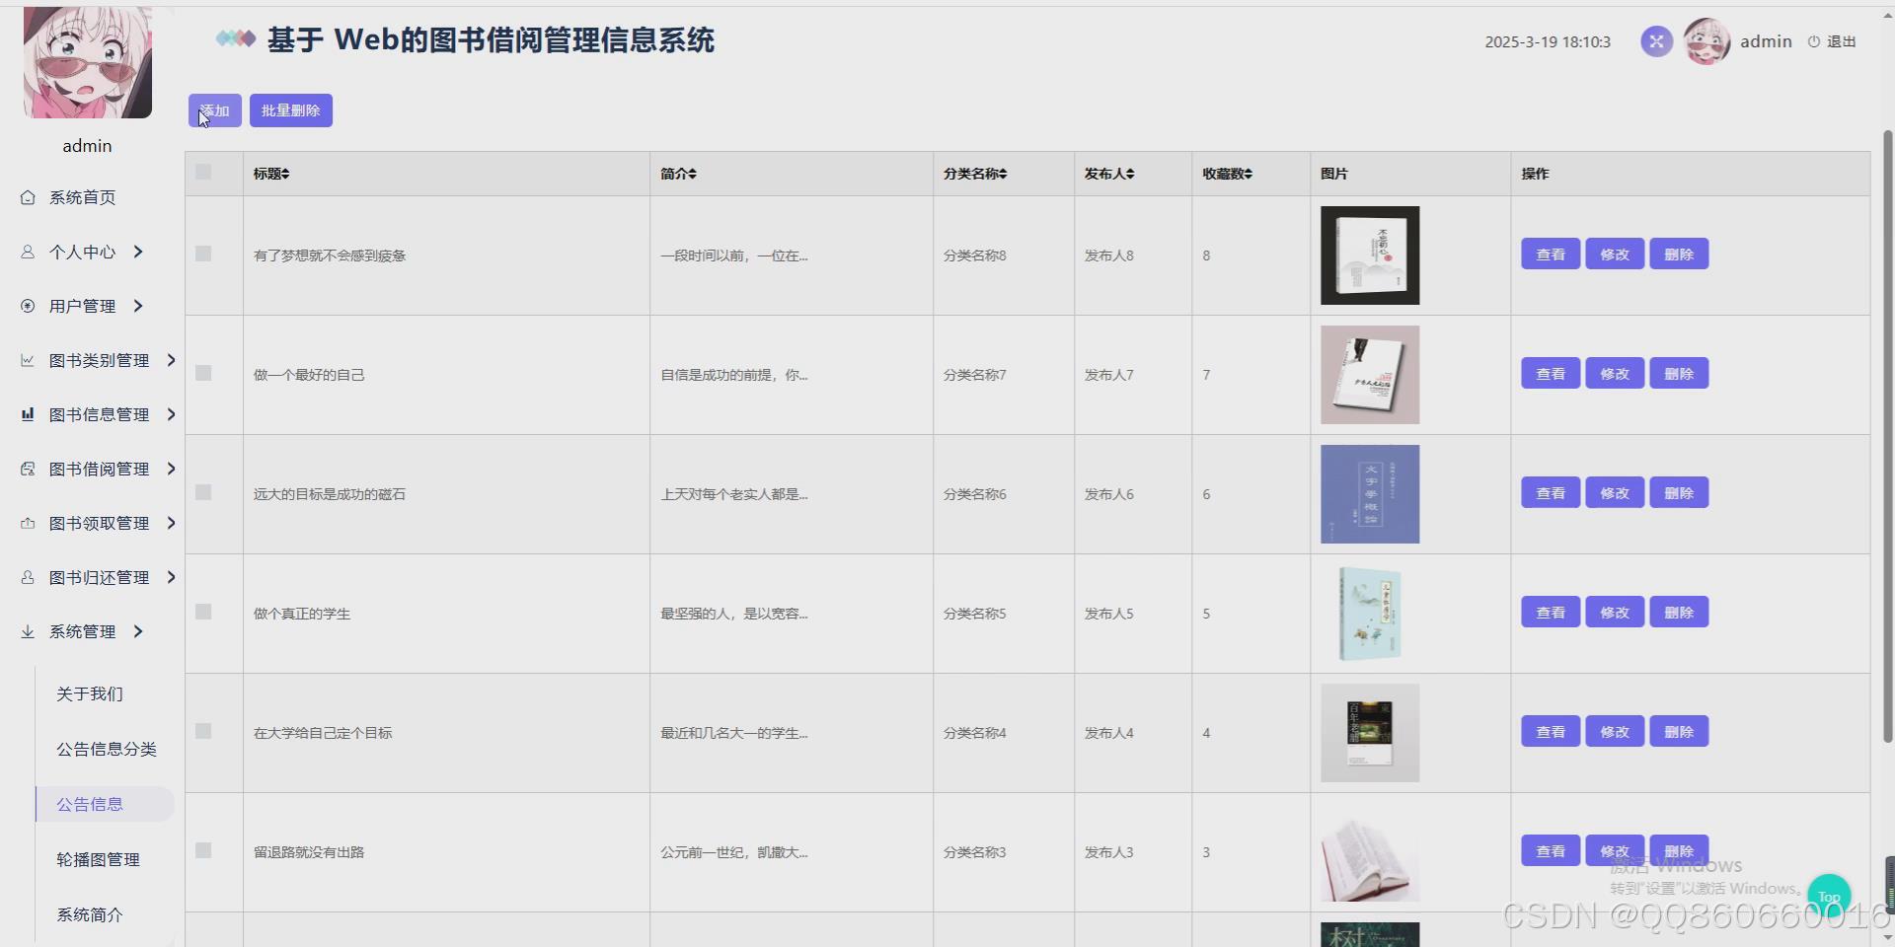Click the fullscreen toggle icon beside admin avatar
Viewport: 1895px width, 947px height.
pyautogui.click(x=1656, y=41)
